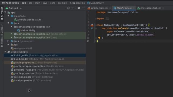Click the com breadcrumb
Viewport: 173px width, 97px height.
point(52,3)
